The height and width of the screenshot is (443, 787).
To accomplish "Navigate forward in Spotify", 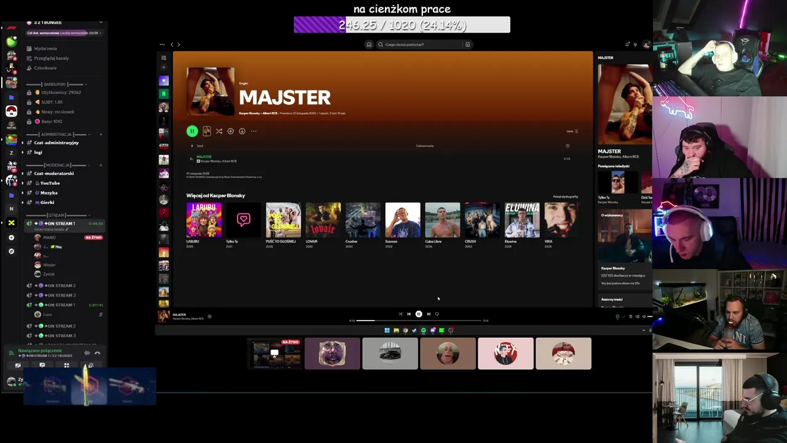I will click(x=178, y=44).
